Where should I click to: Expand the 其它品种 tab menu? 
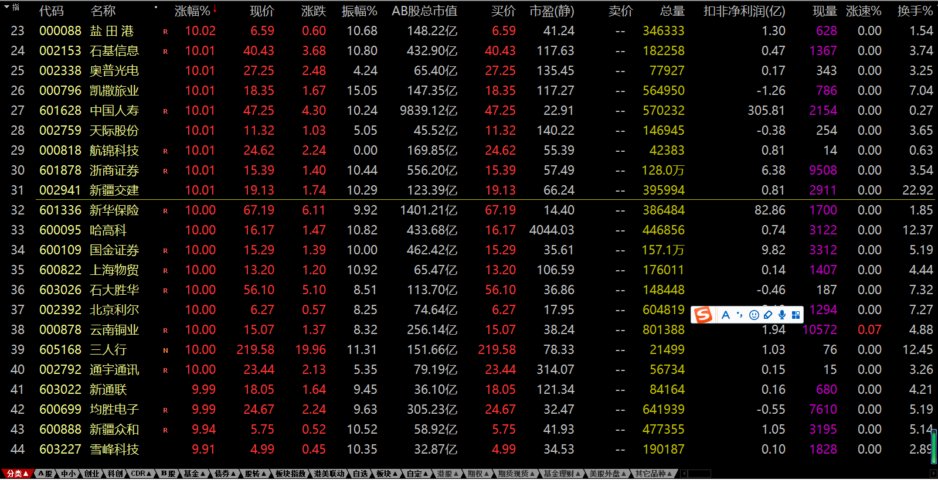654,474
